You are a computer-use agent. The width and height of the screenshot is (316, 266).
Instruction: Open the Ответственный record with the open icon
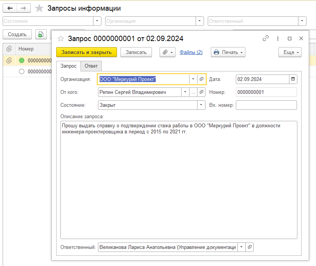coord(250,247)
